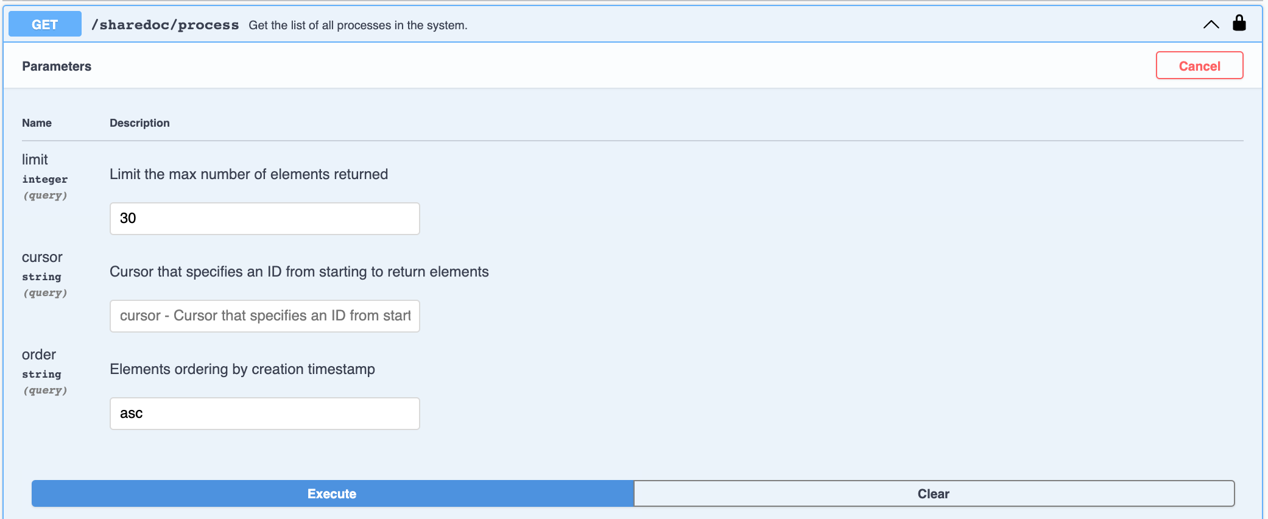Click the /sharedoc/process endpoint path

(165, 25)
